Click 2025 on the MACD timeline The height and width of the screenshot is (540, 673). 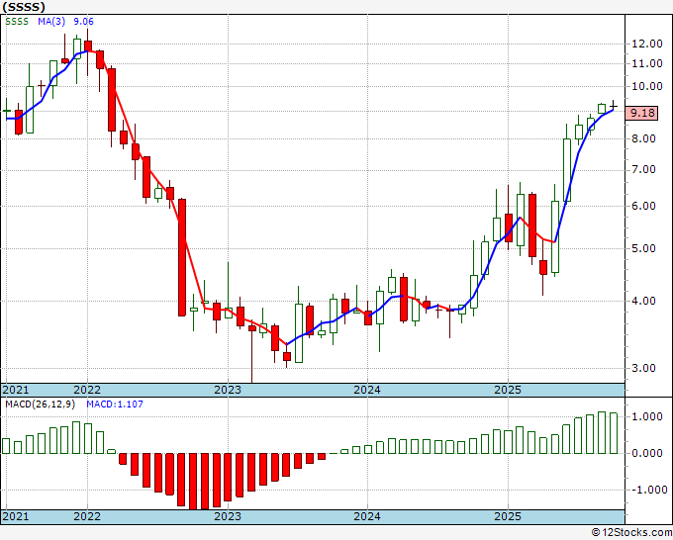(x=508, y=516)
